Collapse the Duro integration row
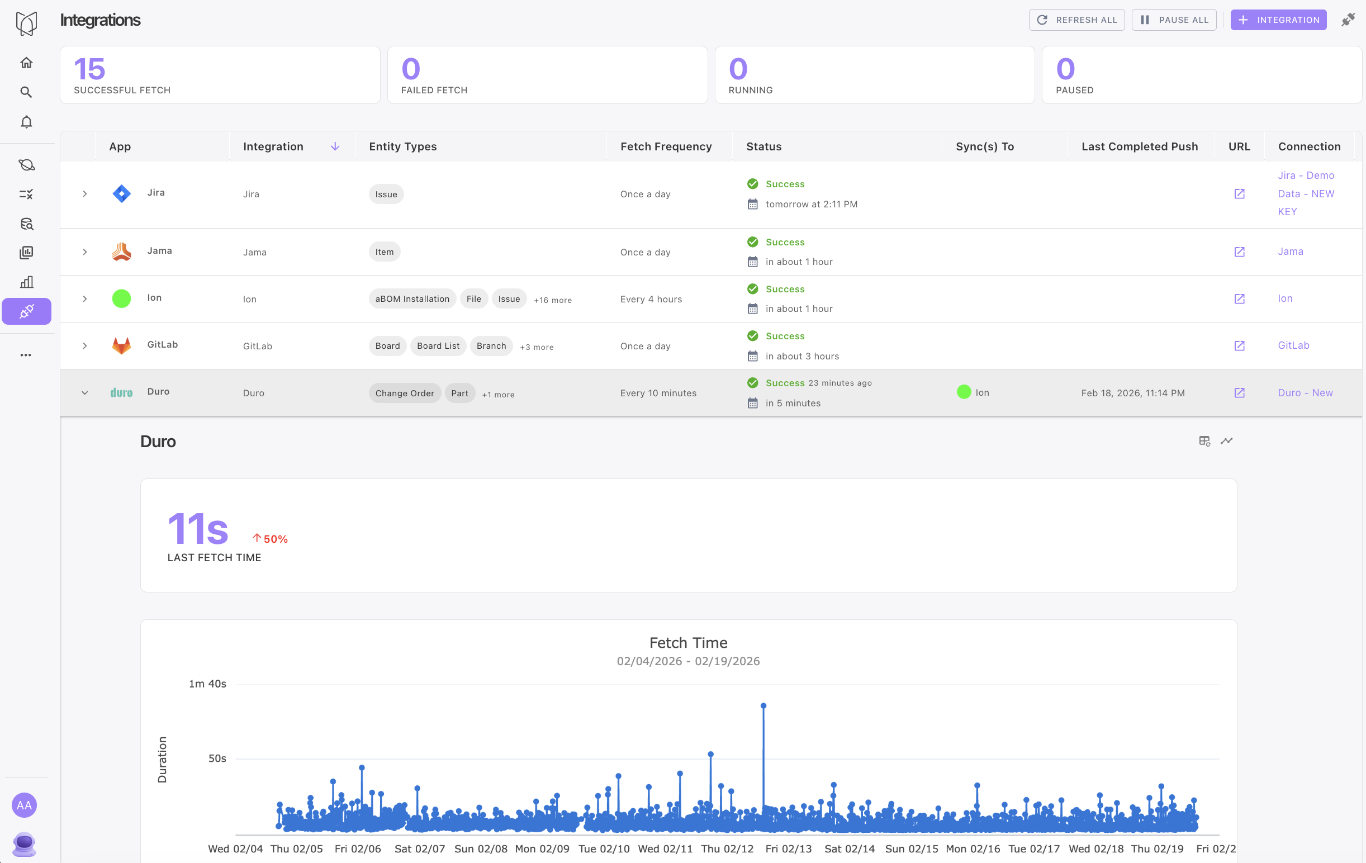Screen dimensions: 1366x863 (x=84, y=392)
